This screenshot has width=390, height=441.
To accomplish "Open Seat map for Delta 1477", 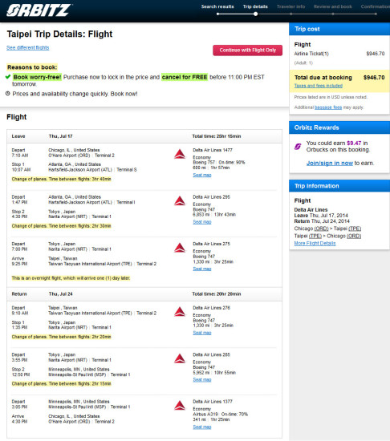I will (202, 175).
